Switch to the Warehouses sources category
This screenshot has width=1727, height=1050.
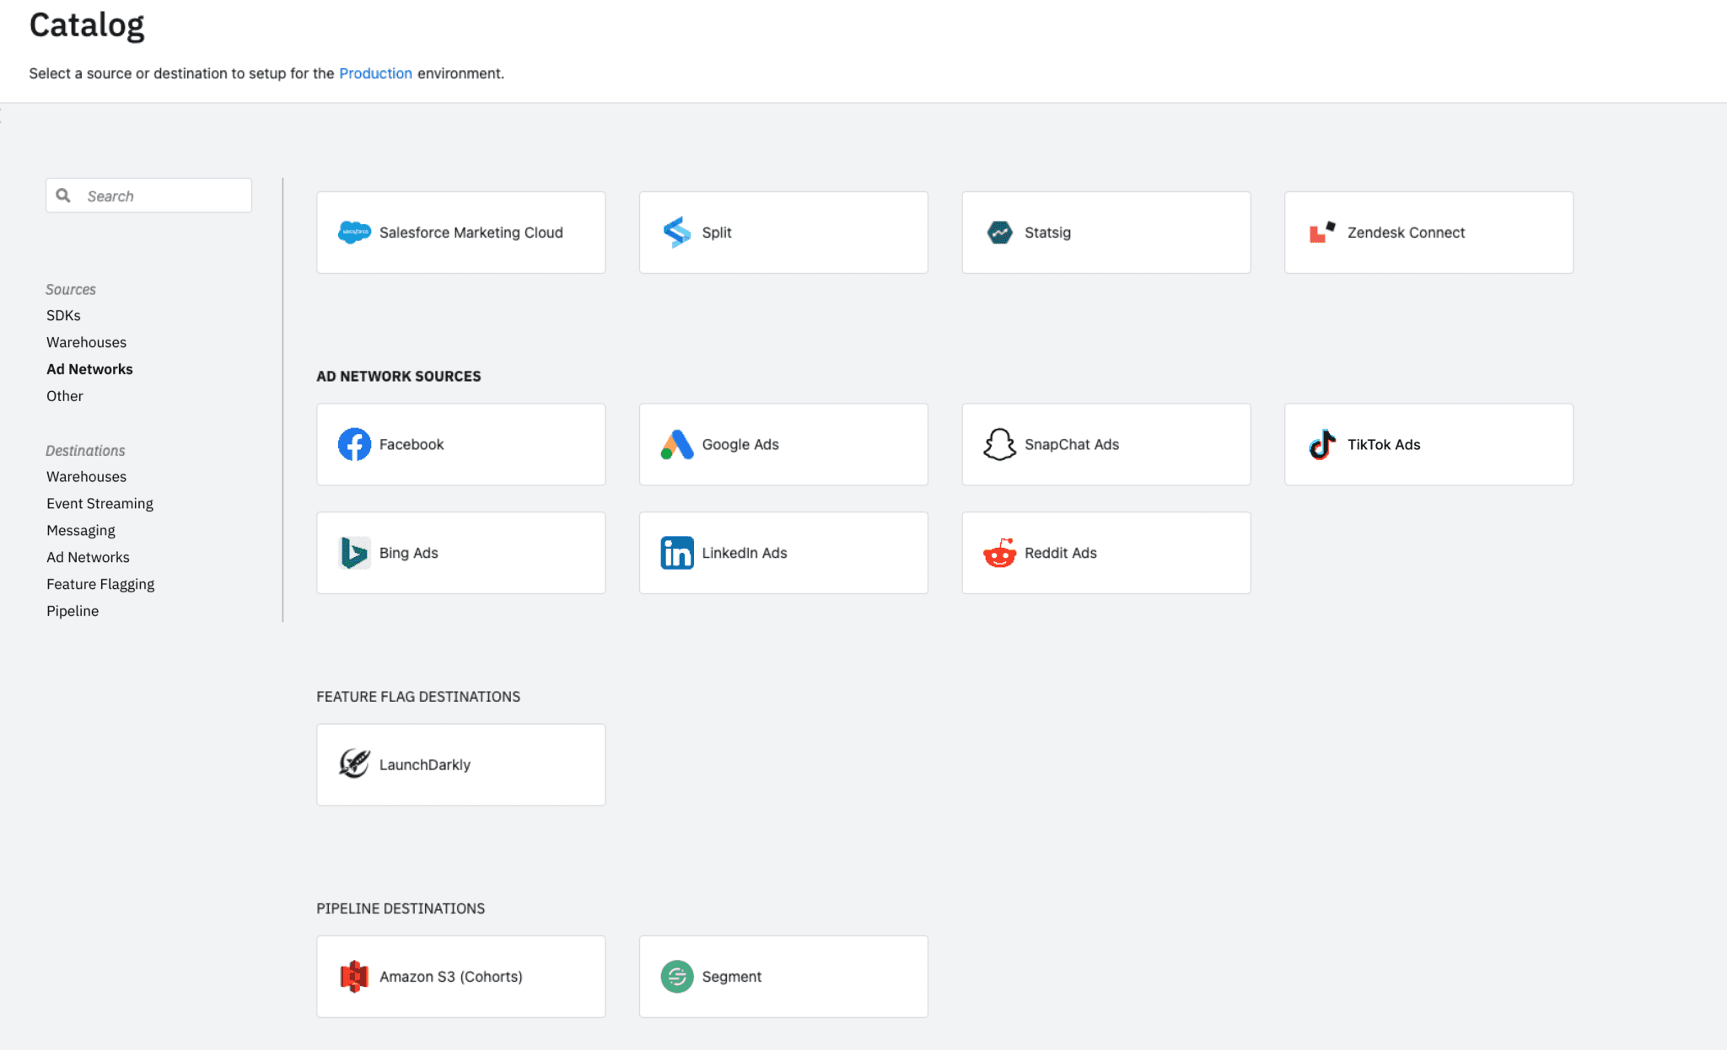coord(86,341)
